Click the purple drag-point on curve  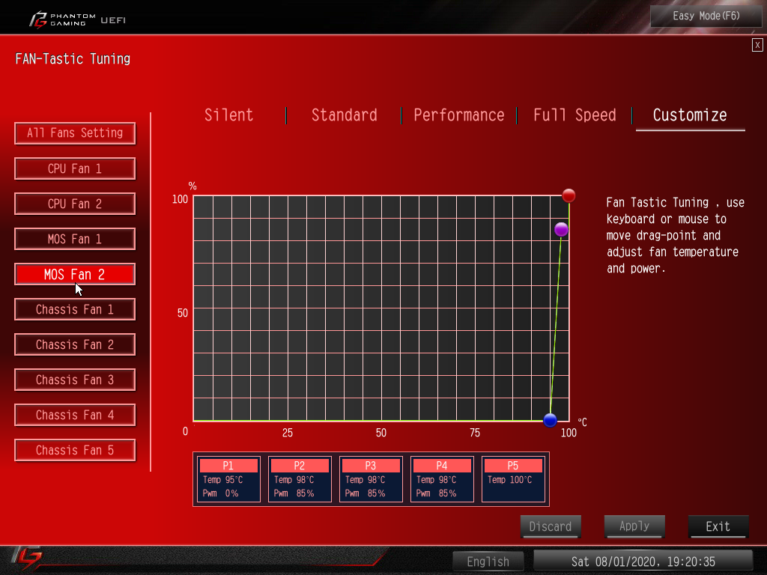561,229
